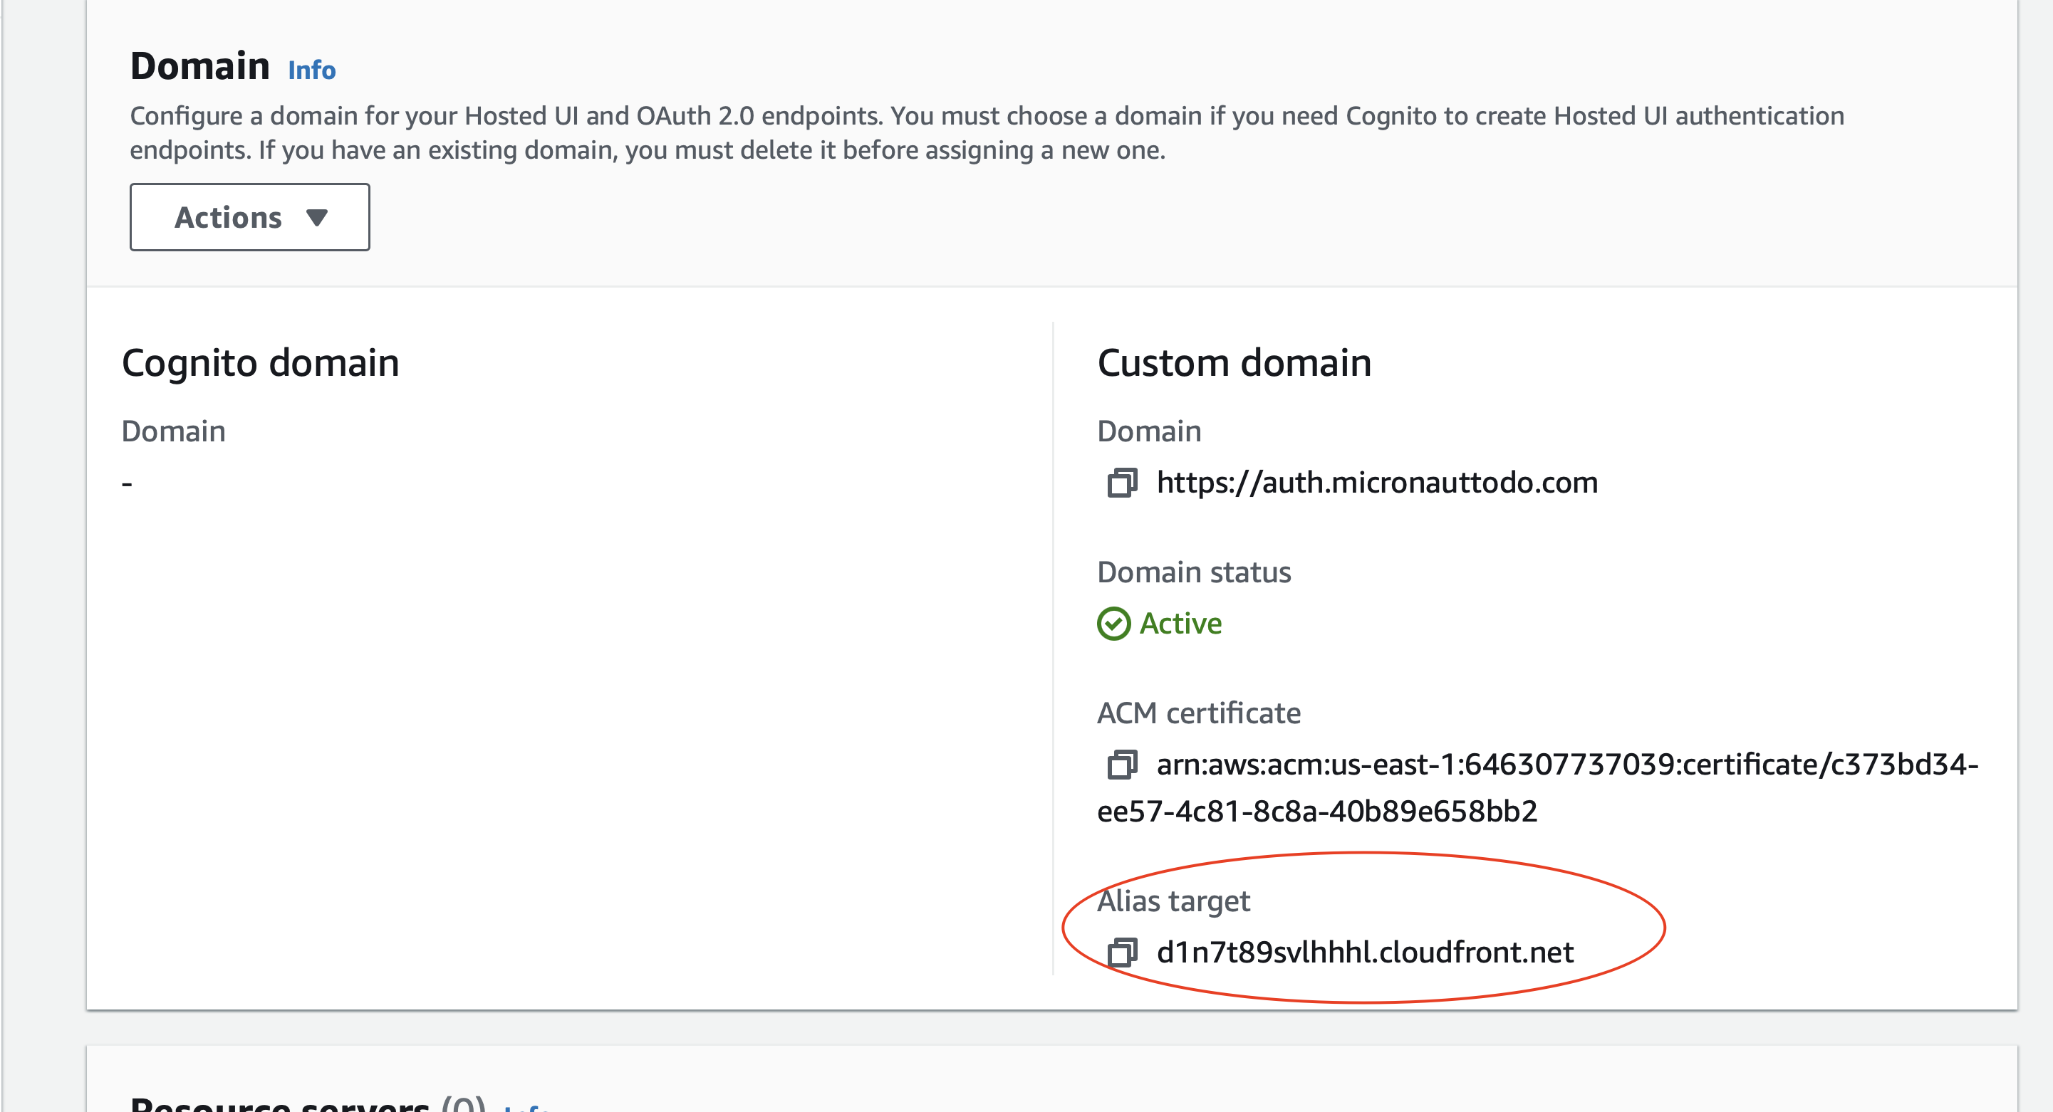
Task: Click the Cognito domain heading
Action: [260, 363]
